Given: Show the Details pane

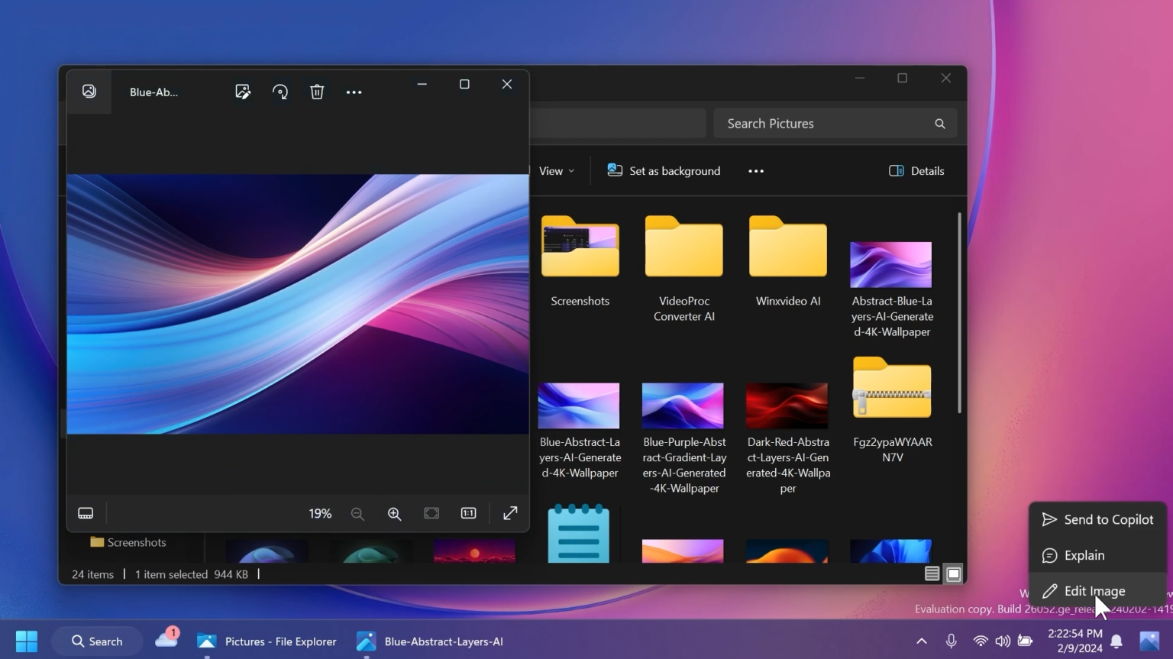Looking at the screenshot, I should [916, 170].
